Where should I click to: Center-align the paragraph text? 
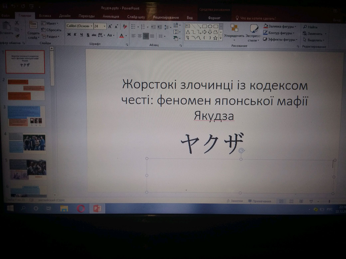tap(140, 36)
